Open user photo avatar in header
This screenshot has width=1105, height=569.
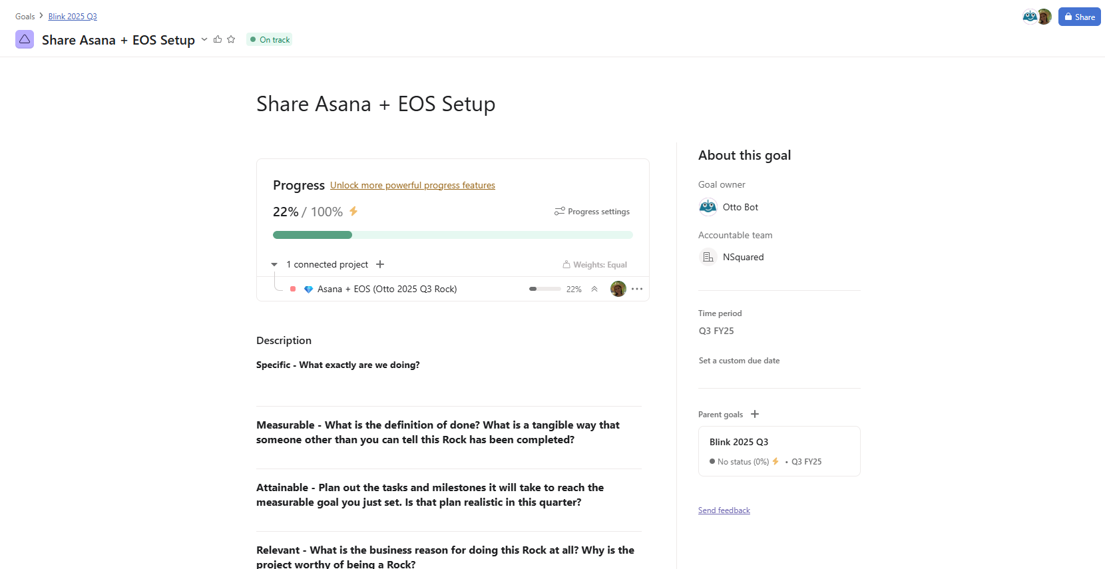tap(1044, 17)
